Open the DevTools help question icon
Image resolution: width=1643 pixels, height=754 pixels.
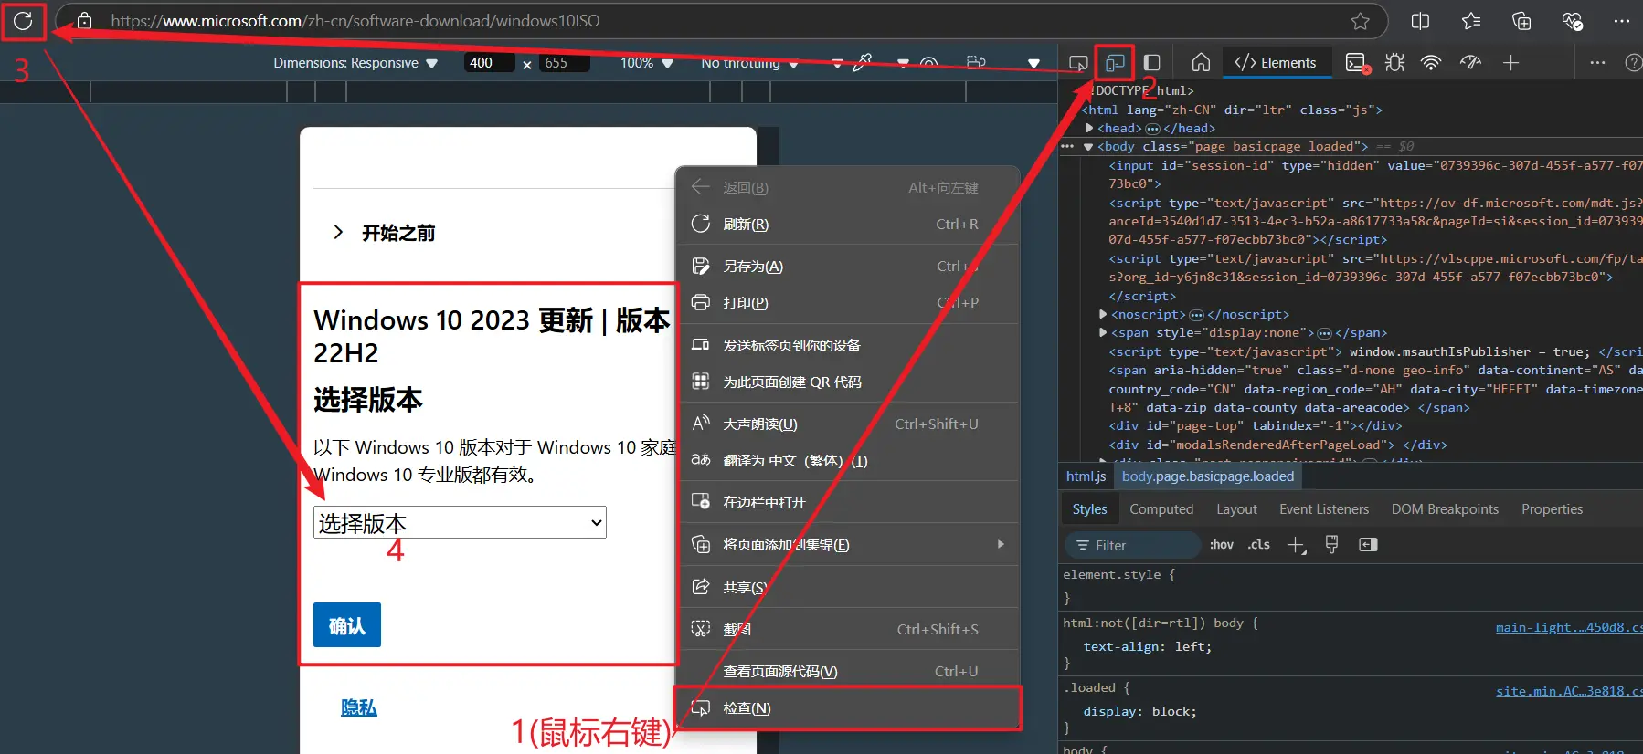[x=1634, y=62]
